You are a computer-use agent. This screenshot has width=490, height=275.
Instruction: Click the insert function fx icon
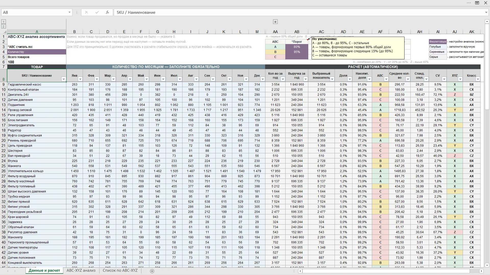[x=107, y=12]
